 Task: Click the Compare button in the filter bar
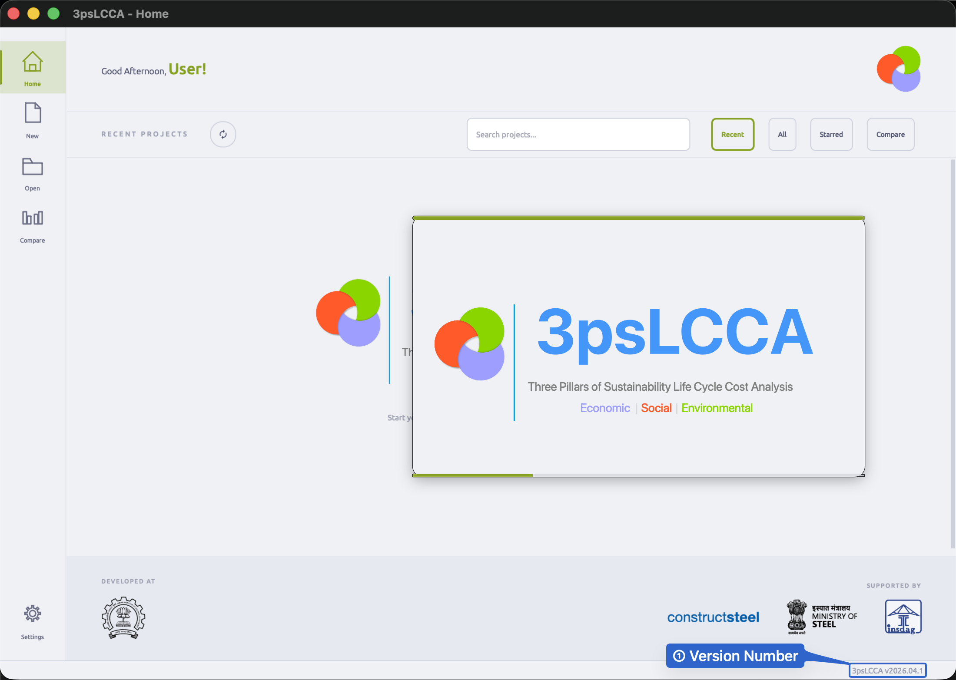tap(890, 135)
